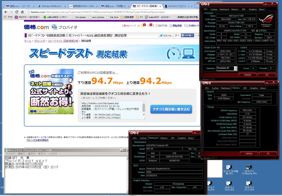Open Notepad ファイル(F) menu
Screen dimensions: 282x196
(x=10, y=154)
